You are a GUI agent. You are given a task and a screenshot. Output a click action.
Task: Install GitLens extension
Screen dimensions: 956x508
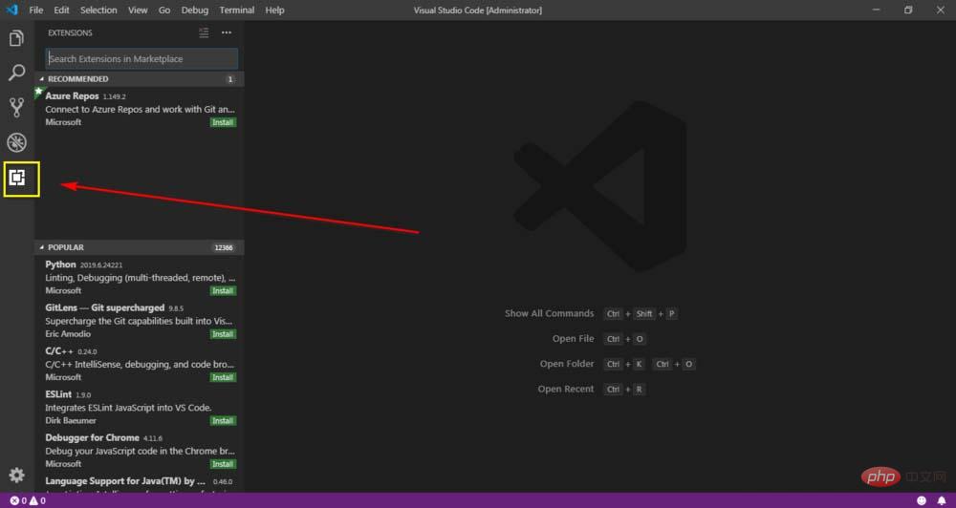point(223,334)
